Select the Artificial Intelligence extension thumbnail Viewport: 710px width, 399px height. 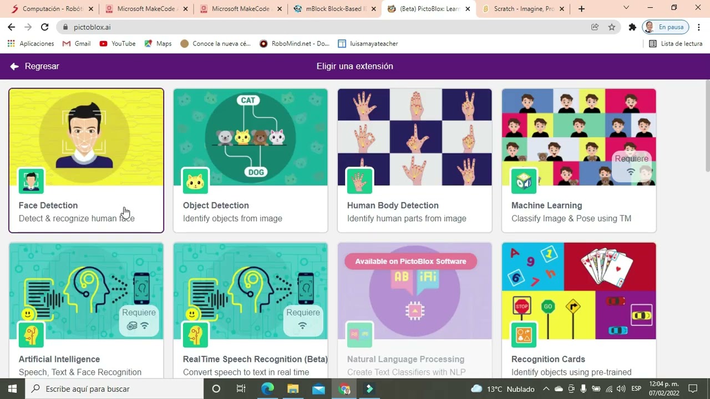pyautogui.click(x=86, y=291)
